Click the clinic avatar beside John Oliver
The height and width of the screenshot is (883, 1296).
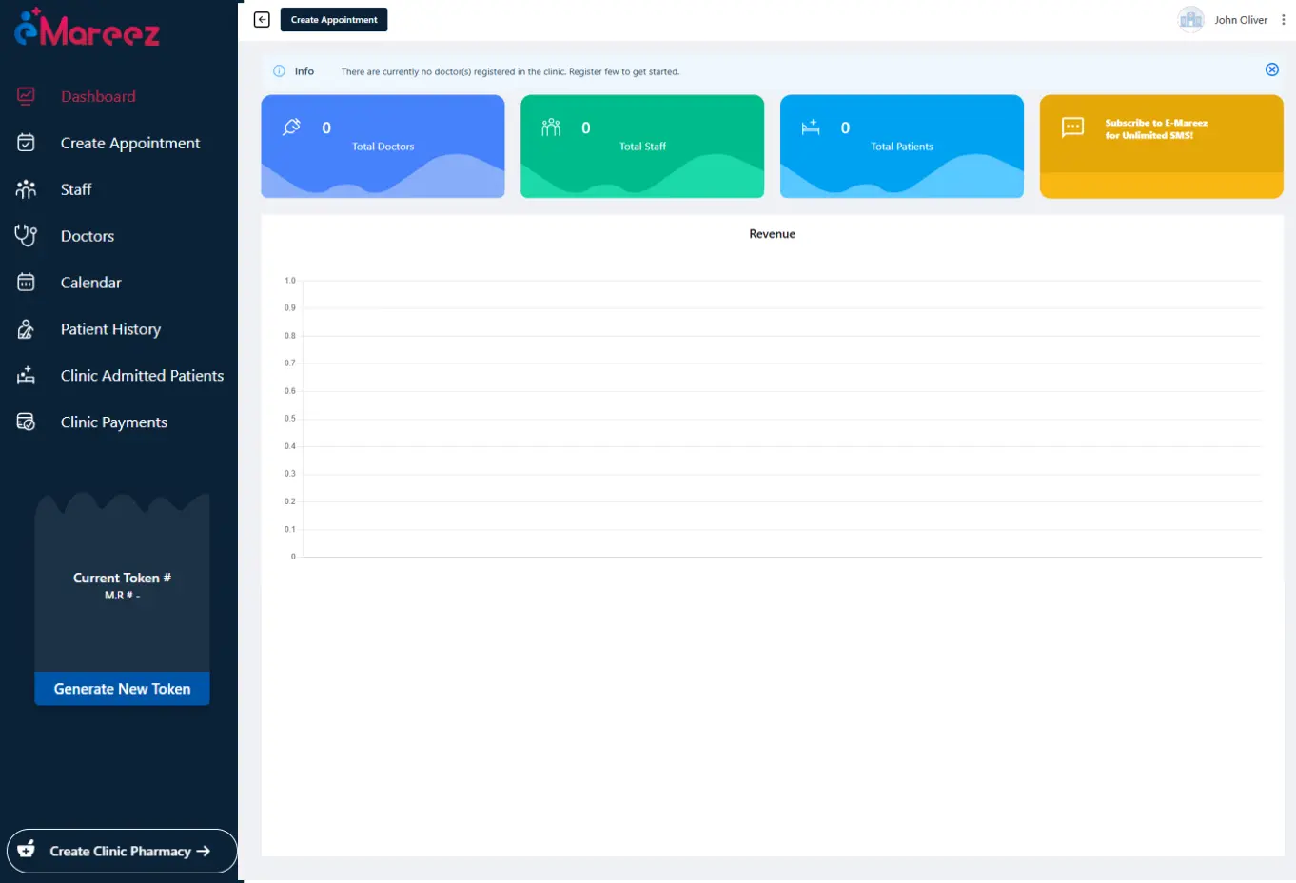click(1190, 20)
